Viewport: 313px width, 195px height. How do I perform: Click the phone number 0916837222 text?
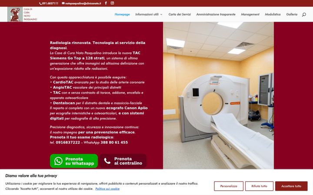point(68,143)
